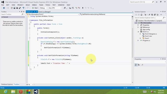Collapse the File Information project node
The width and height of the screenshot is (167, 94).
[x=136, y=23]
